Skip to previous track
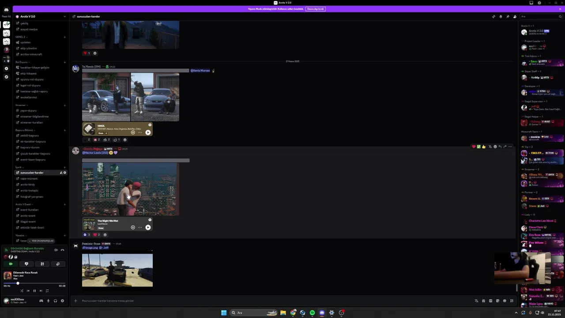This screenshot has height=318, width=565. 28,291
